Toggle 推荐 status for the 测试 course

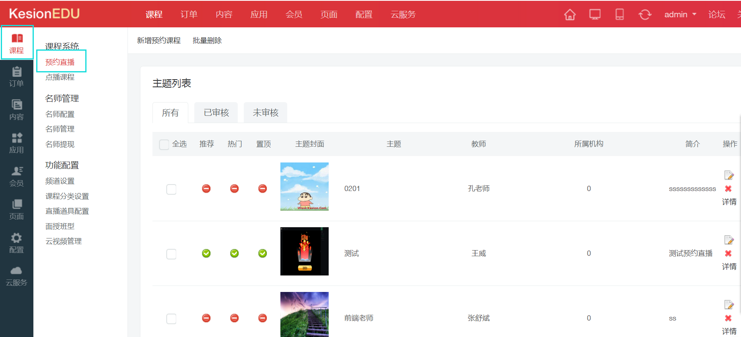(206, 253)
